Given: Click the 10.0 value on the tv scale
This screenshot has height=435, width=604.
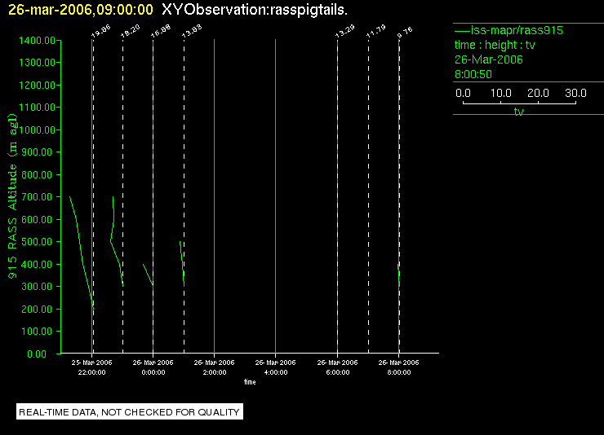Looking at the screenshot, I should [501, 93].
